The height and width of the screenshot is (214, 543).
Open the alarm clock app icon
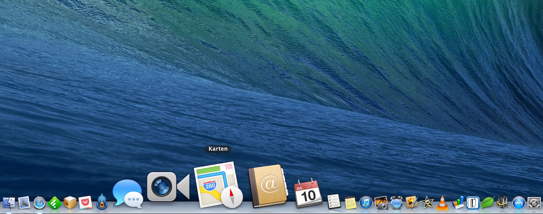396,202
